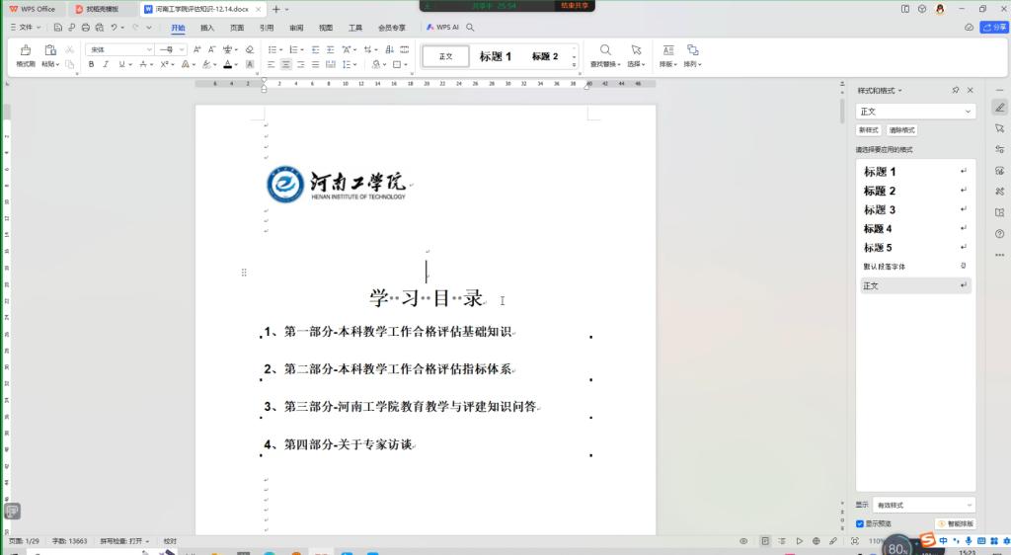Toggle spell check (拼写检查) in status bar
The image size is (1011, 555).
pyautogui.click(x=122, y=541)
